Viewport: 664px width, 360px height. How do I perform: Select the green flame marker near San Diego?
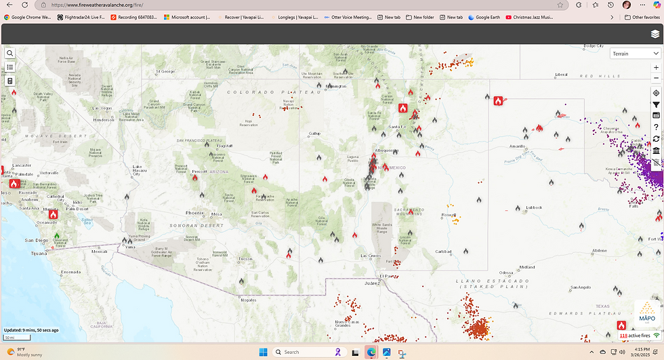point(57,235)
